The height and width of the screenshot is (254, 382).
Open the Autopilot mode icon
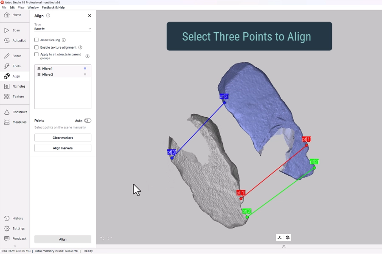[7, 41]
